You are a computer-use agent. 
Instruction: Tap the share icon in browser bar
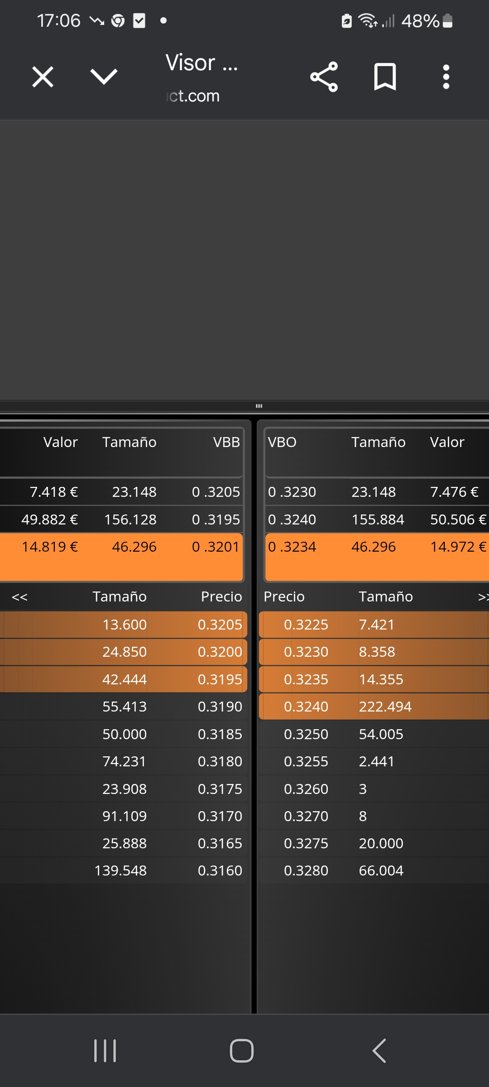tap(324, 77)
